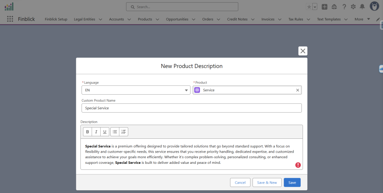Go to the Invoices tab
This screenshot has height=193, width=383.
click(268, 19)
